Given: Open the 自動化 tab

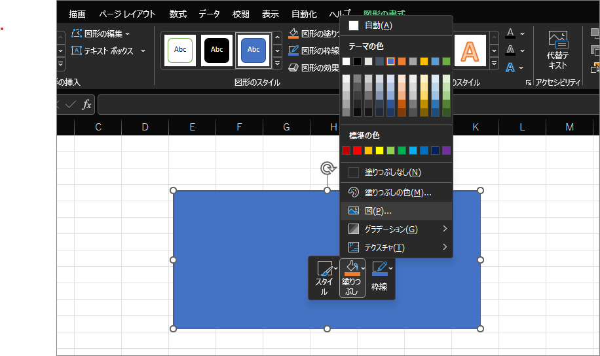Looking at the screenshot, I should (304, 14).
